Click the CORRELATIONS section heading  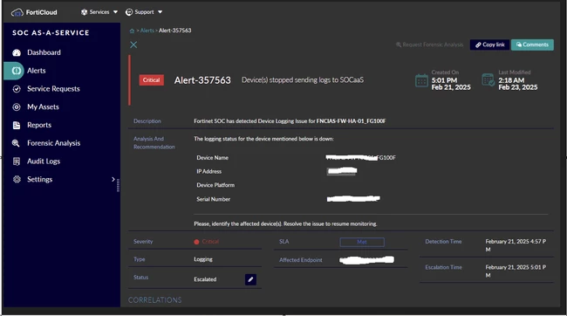pyautogui.click(x=154, y=300)
